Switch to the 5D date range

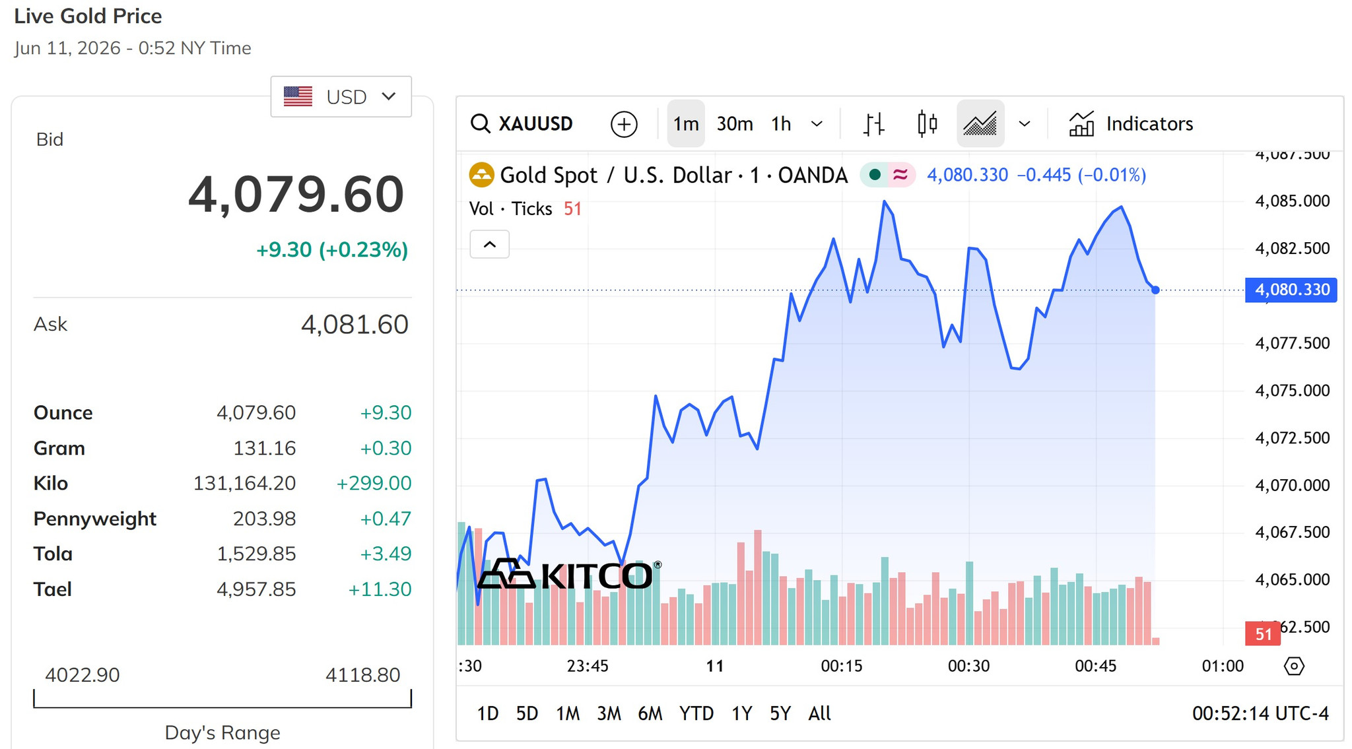(x=527, y=713)
